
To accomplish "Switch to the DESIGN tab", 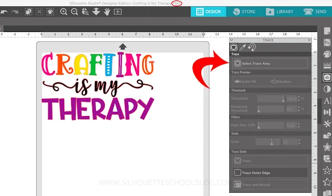I will click(x=209, y=11).
